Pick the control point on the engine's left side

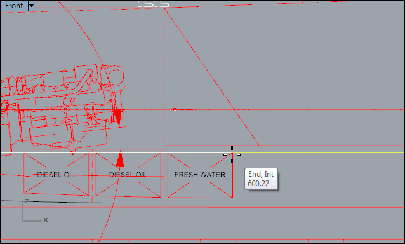(14, 104)
